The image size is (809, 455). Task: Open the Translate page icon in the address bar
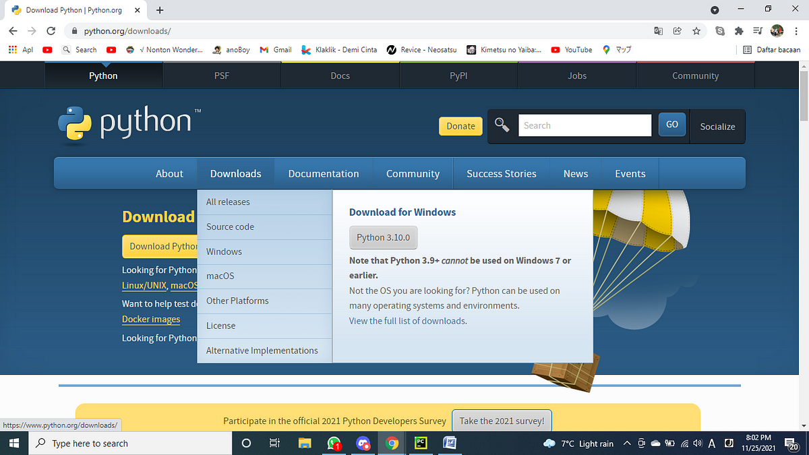pyautogui.click(x=659, y=31)
